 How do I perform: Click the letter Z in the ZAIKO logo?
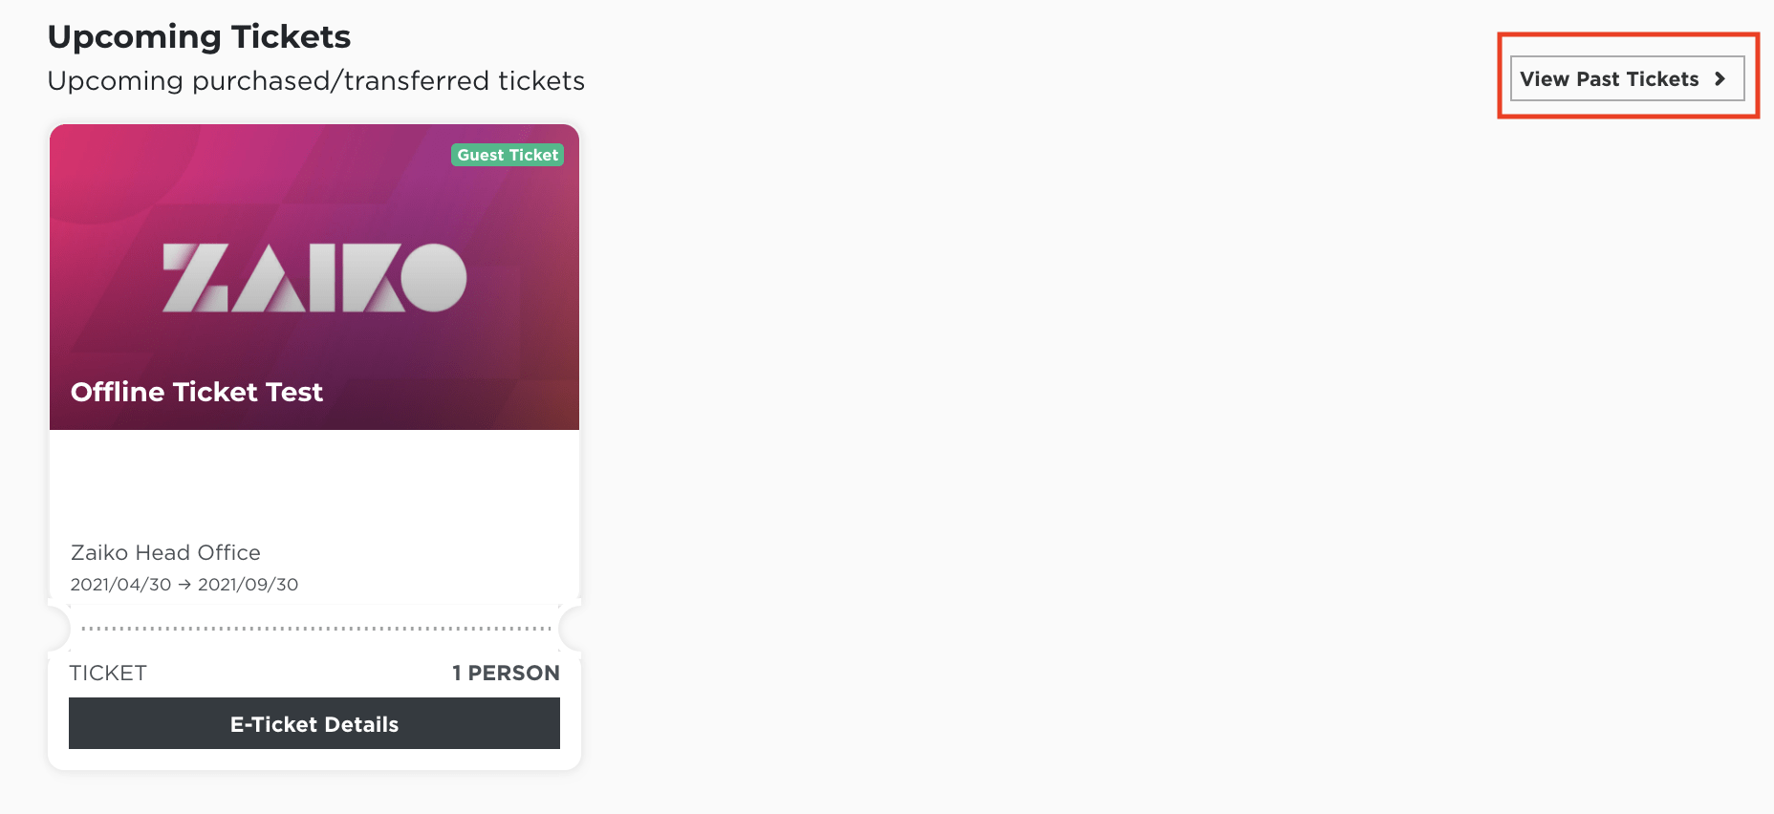click(196, 278)
